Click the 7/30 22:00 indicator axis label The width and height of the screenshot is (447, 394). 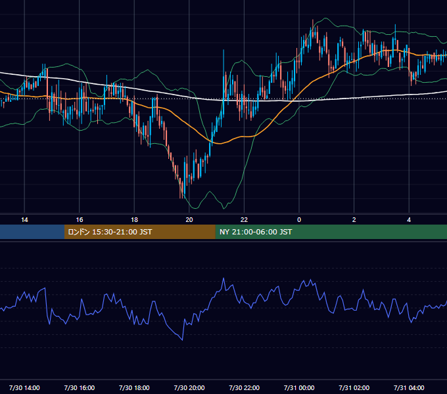click(244, 387)
